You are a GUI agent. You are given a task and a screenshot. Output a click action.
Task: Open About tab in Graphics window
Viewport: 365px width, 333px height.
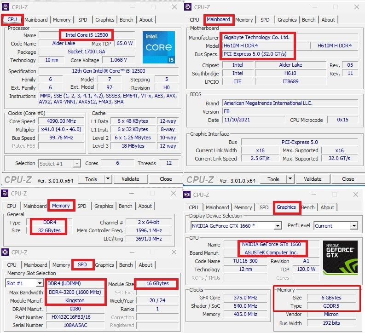click(x=327, y=207)
